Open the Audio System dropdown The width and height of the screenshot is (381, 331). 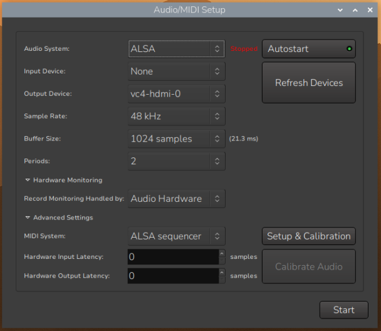pyautogui.click(x=176, y=49)
